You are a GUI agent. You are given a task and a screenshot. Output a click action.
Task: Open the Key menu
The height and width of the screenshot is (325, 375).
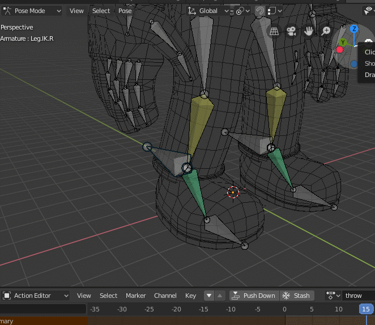coord(190,296)
